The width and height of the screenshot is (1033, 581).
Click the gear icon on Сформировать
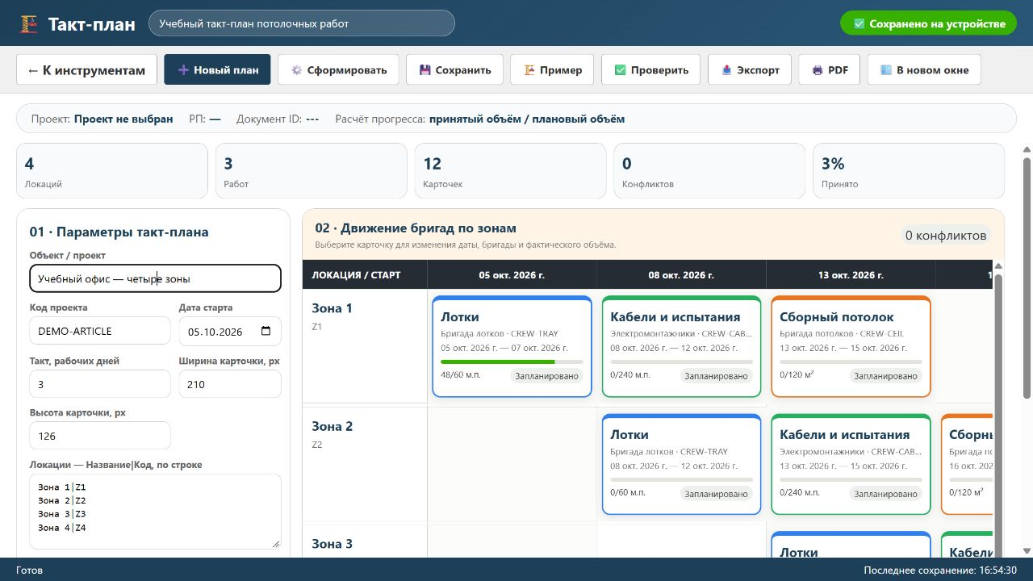(x=296, y=70)
